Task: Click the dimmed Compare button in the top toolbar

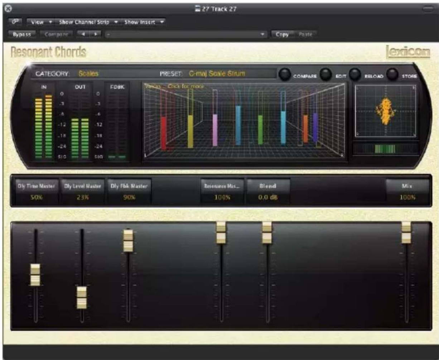Action: (57, 34)
